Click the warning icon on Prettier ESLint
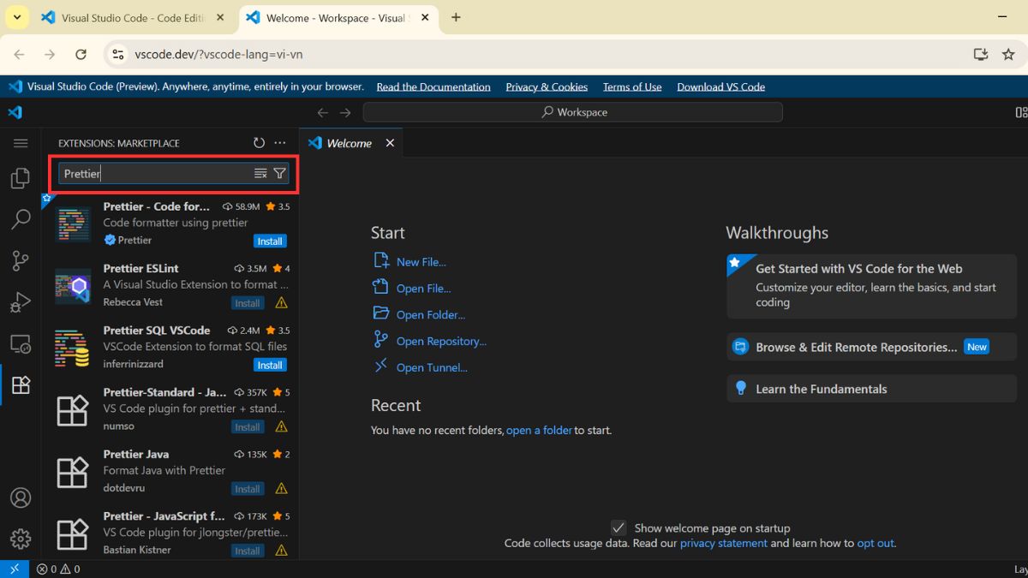The width and height of the screenshot is (1028, 578). click(x=282, y=303)
